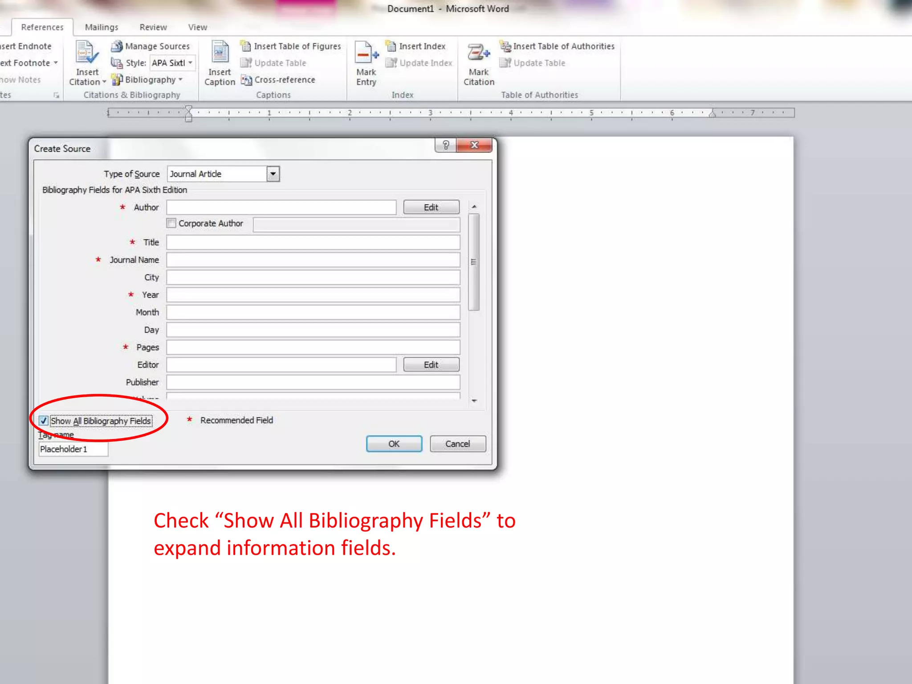Click into the City input field
The width and height of the screenshot is (912, 684).
tap(313, 277)
